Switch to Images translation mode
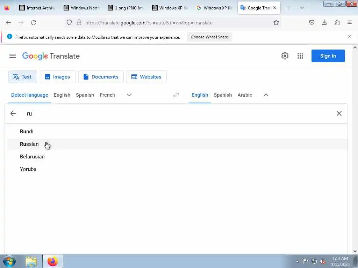Viewport: 358px width, 268px height. coord(58,77)
